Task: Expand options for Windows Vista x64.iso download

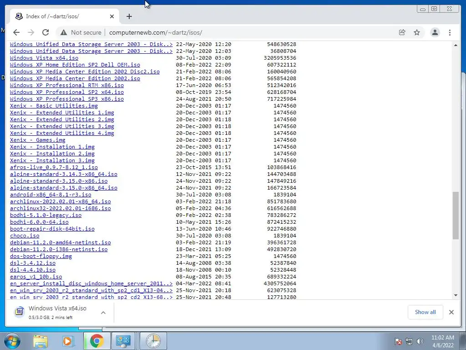Action: pos(103,313)
